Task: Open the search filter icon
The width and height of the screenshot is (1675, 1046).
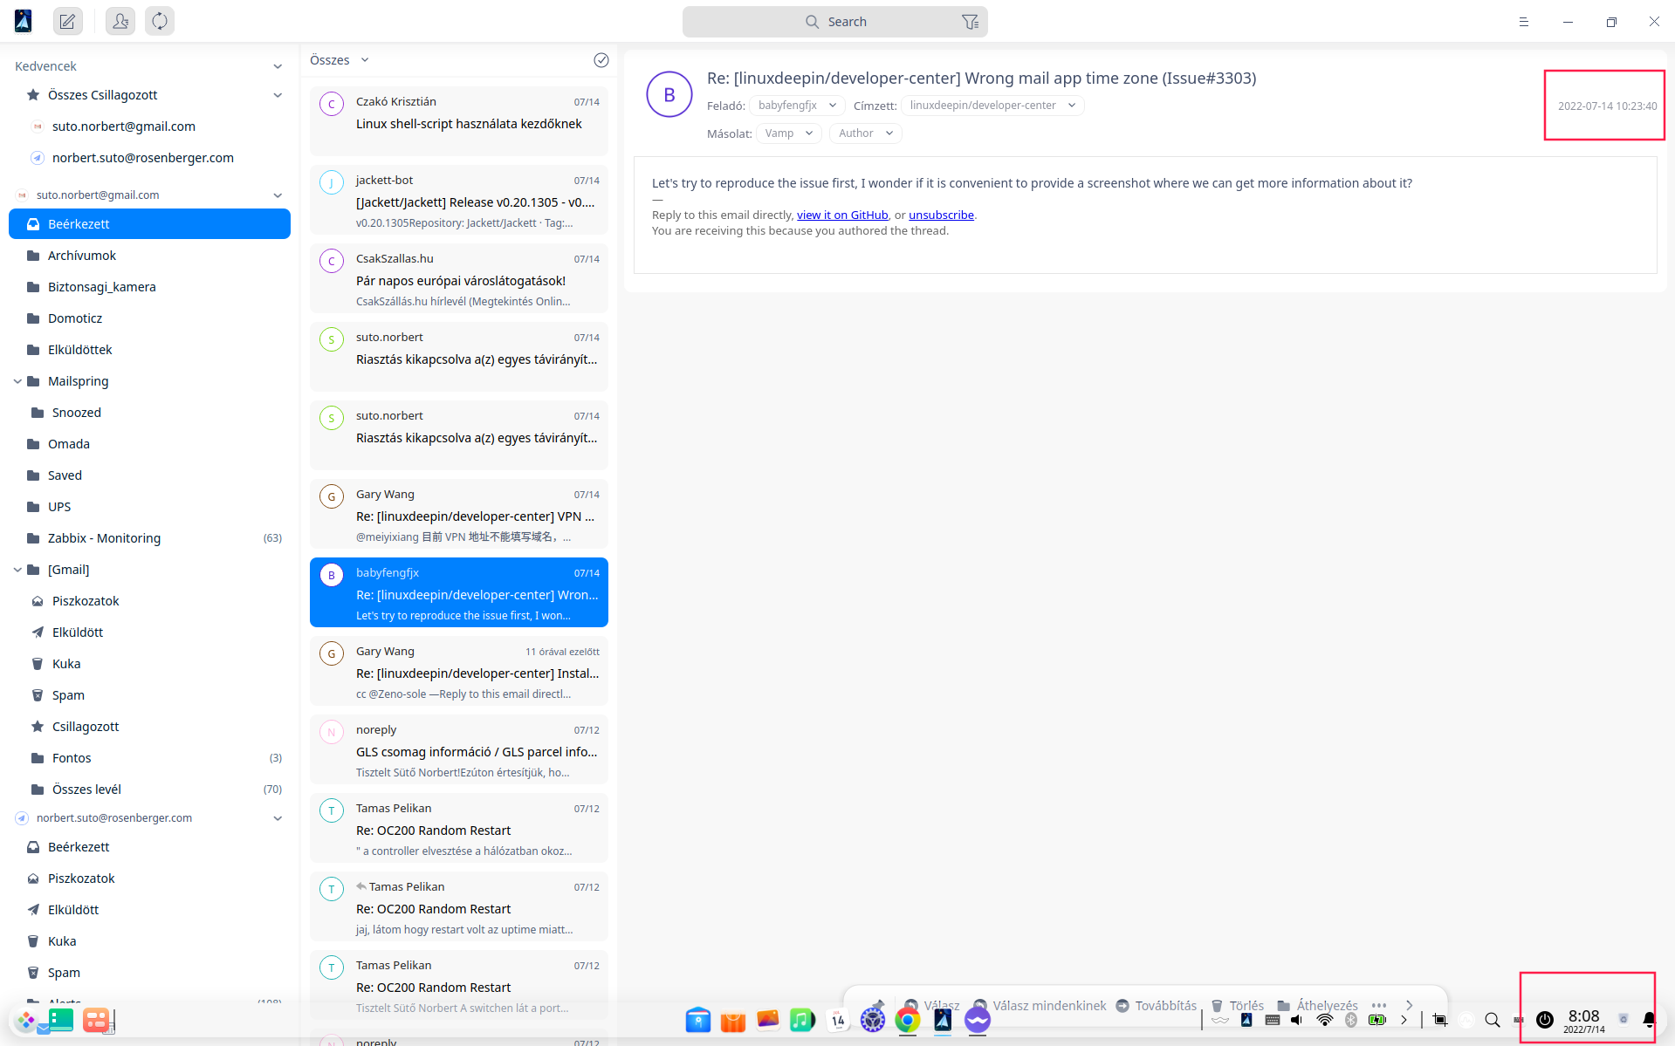Action: 970,21
